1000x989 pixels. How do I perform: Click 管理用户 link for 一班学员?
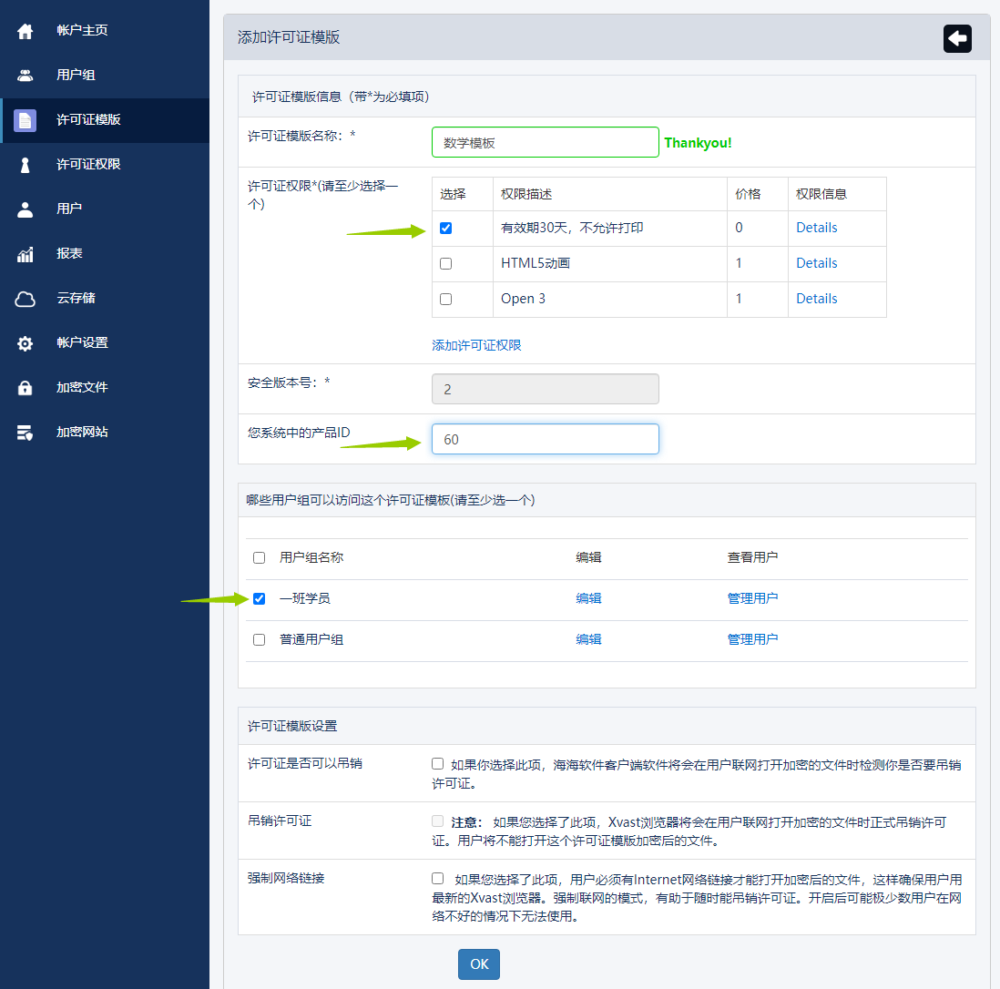point(752,598)
